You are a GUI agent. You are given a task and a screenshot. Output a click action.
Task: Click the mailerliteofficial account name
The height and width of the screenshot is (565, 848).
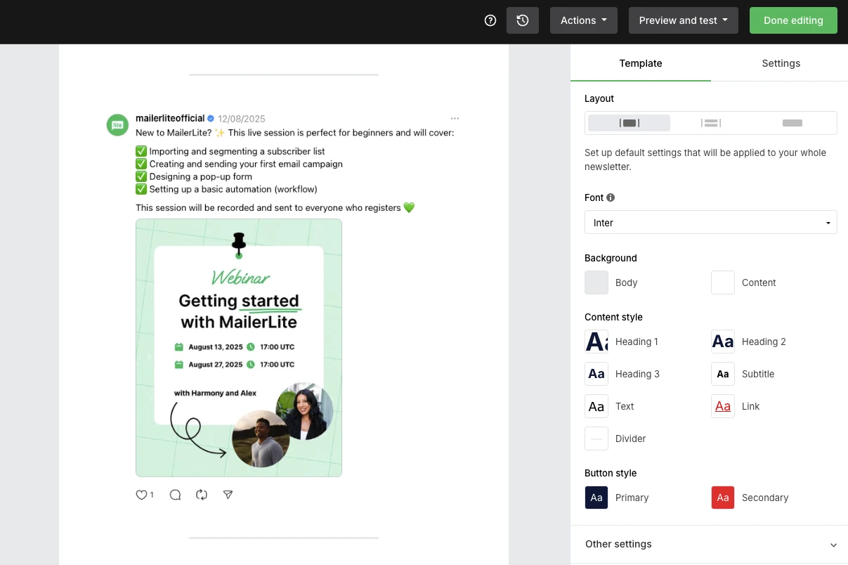click(170, 118)
